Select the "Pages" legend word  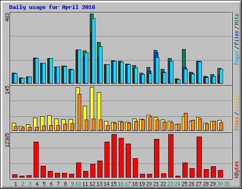[236, 58]
